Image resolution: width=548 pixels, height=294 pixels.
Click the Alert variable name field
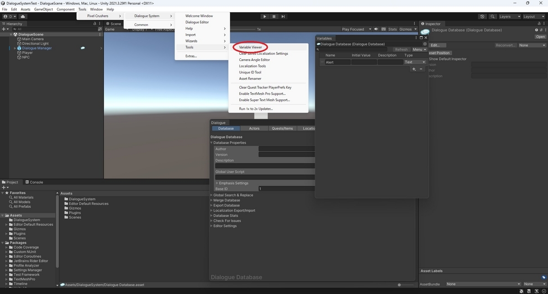click(x=337, y=62)
